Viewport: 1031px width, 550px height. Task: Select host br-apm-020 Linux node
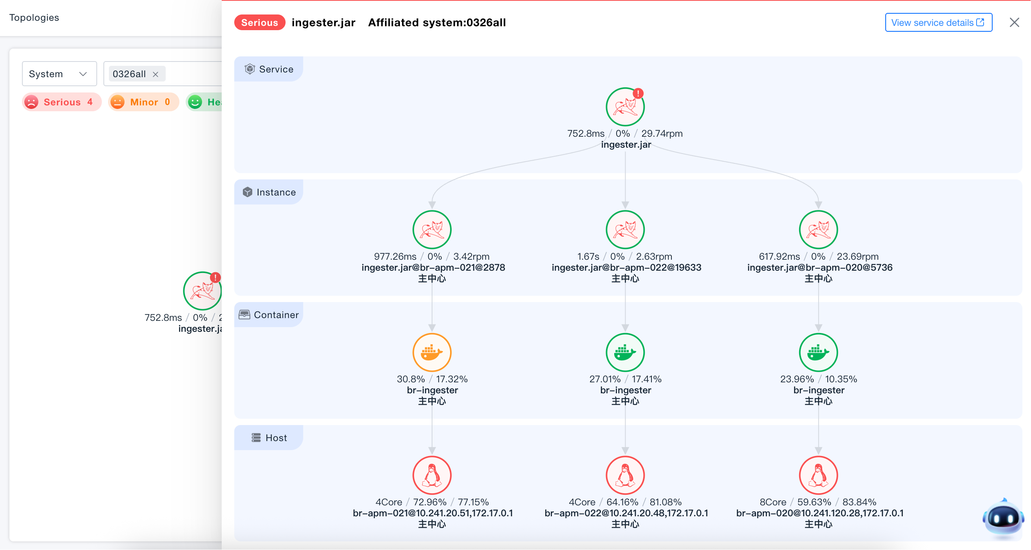tap(818, 476)
